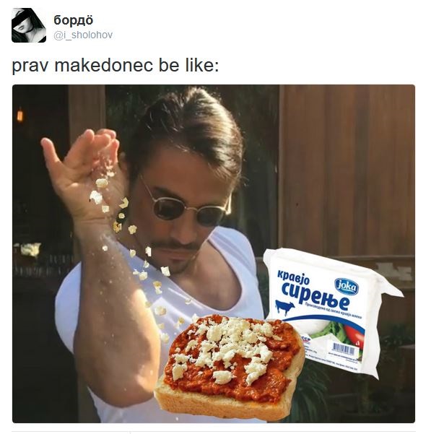The image size is (431, 434).
Task: Click the man's round sunglasses
Action: point(189,210)
